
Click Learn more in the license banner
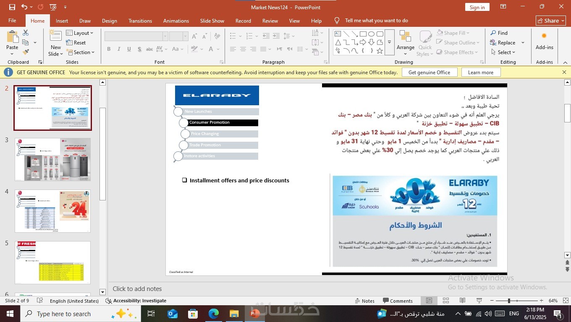[x=481, y=72]
